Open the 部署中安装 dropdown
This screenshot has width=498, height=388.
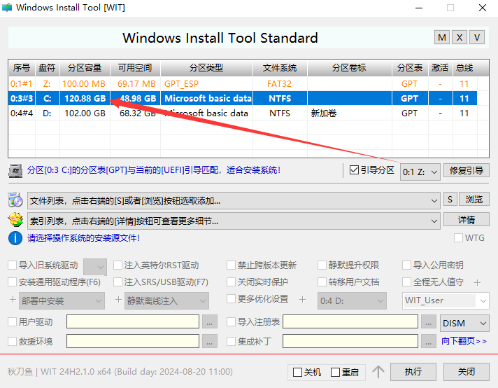(x=62, y=300)
